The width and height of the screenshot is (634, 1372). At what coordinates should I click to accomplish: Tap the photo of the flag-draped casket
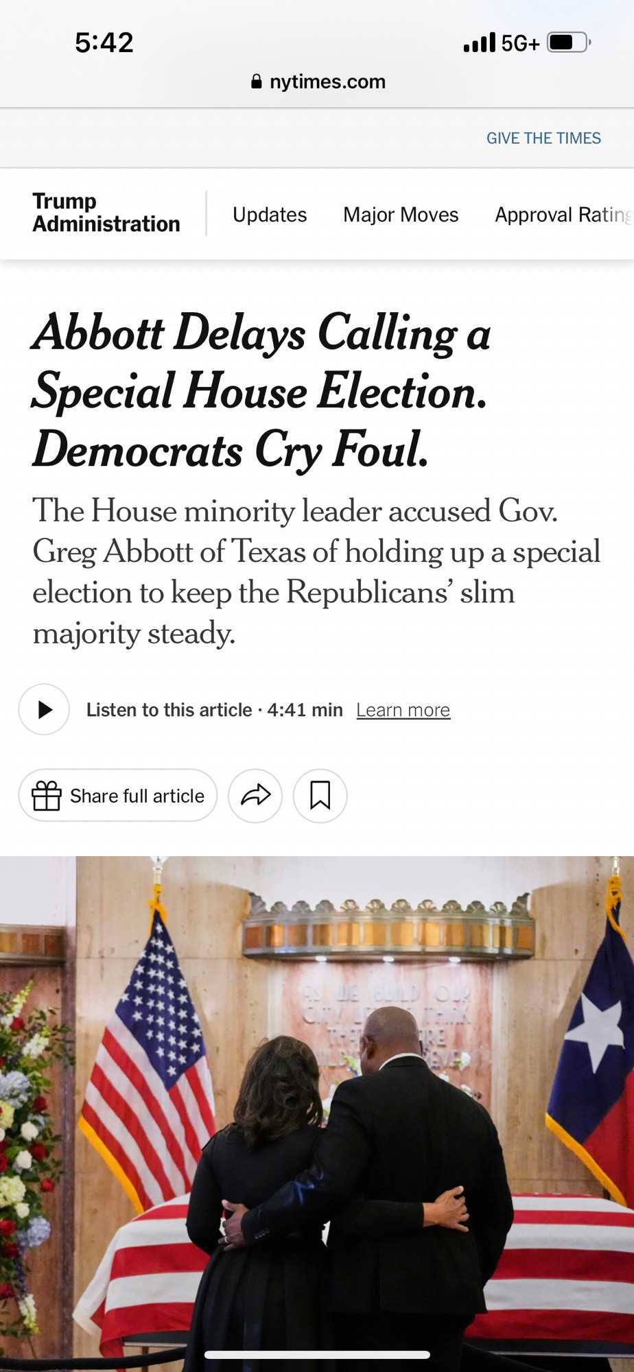pos(317,1111)
